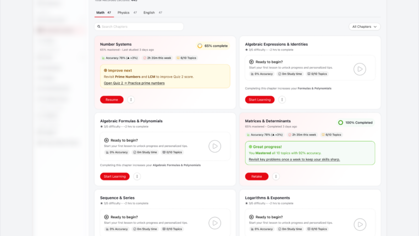Play Logarithms & Exponents first lesson
Screen dimensions: 419x236
(360, 224)
